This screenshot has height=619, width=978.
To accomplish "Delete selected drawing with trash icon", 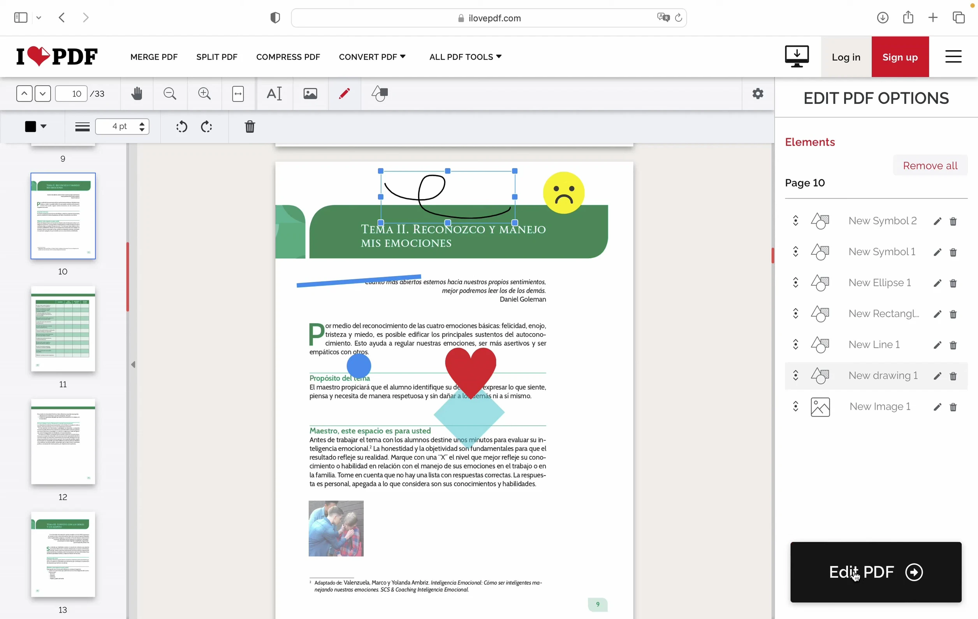I will (250, 127).
